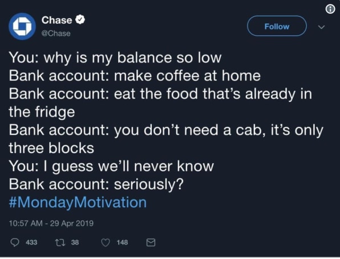340x259 pixels.
Task: Click the reply speech bubble icon
Action: coord(15,242)
